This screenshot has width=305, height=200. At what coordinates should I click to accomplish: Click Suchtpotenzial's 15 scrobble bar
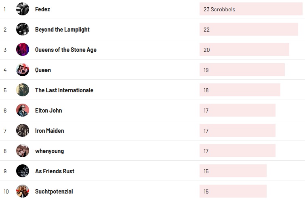[233, 191]
